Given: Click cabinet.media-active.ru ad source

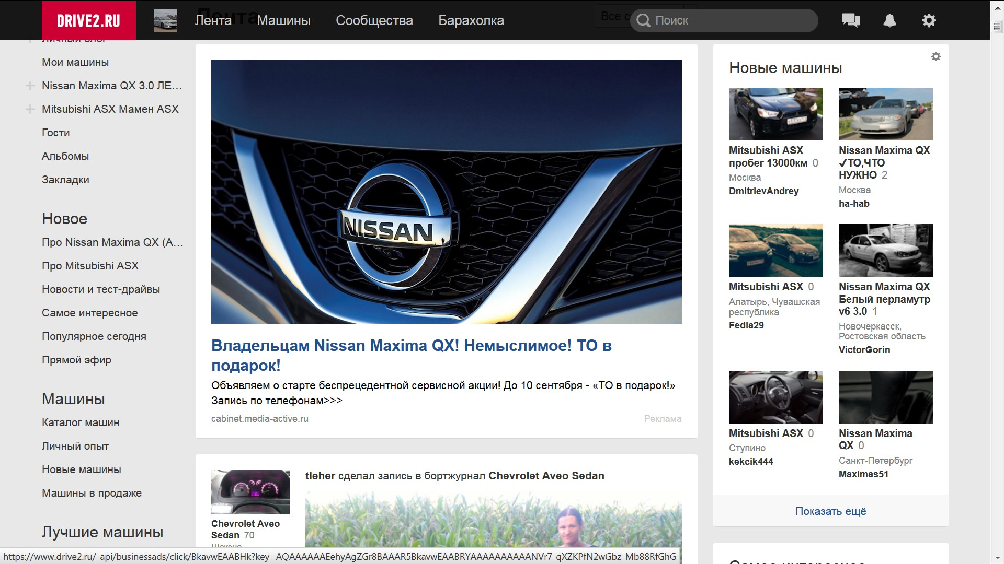Looking at the screenshot, I should [260, 419].
